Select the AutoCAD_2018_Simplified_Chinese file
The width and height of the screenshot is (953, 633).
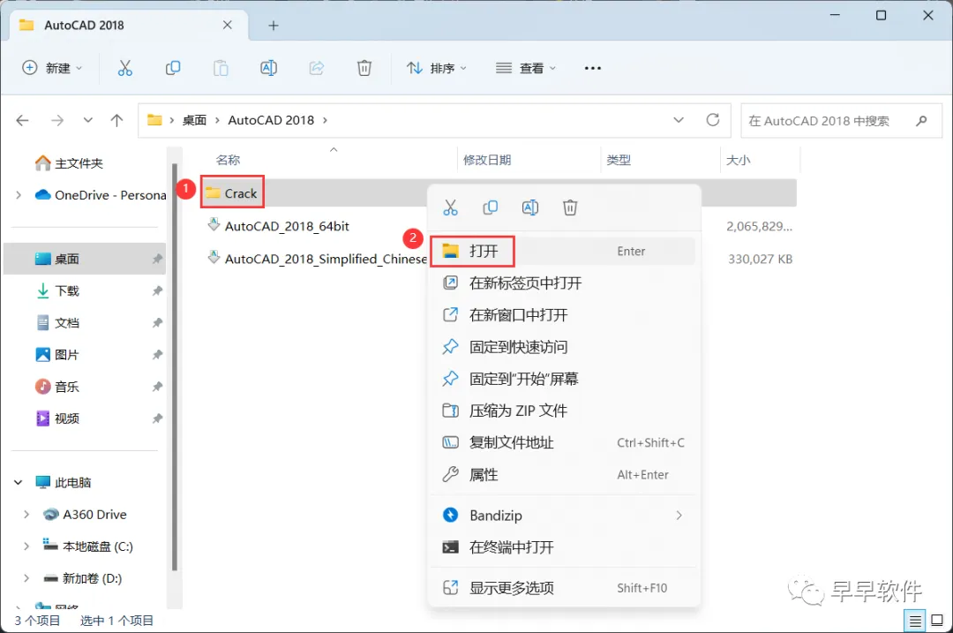pos(316,259)
